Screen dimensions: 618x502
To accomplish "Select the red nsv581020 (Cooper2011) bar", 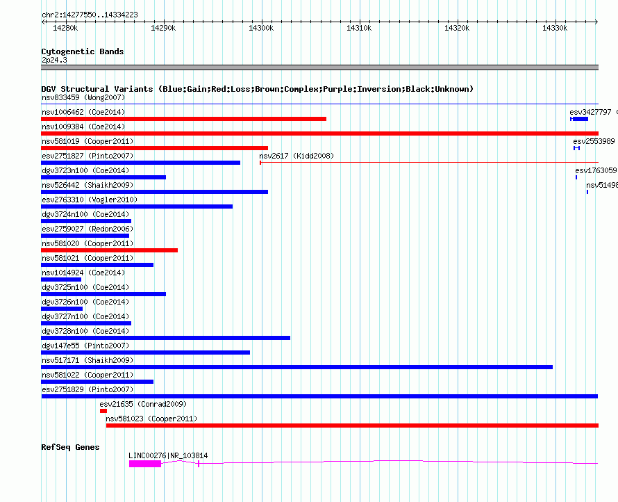I will point(110,250).
